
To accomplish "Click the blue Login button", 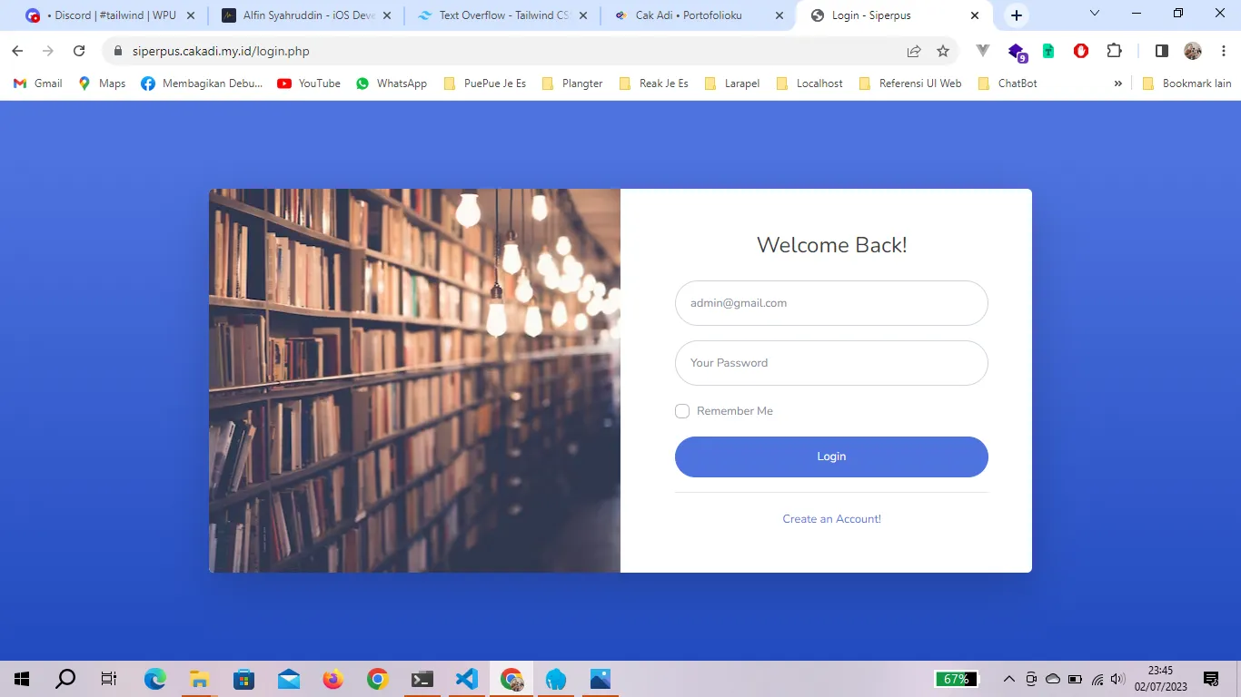I will point(831,456).
